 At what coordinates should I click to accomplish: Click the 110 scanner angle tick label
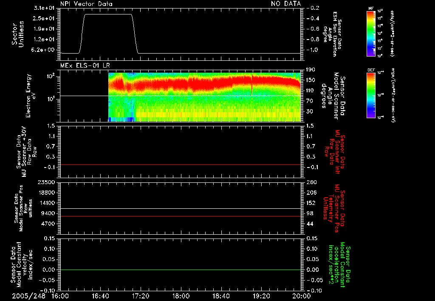(311, 91)
